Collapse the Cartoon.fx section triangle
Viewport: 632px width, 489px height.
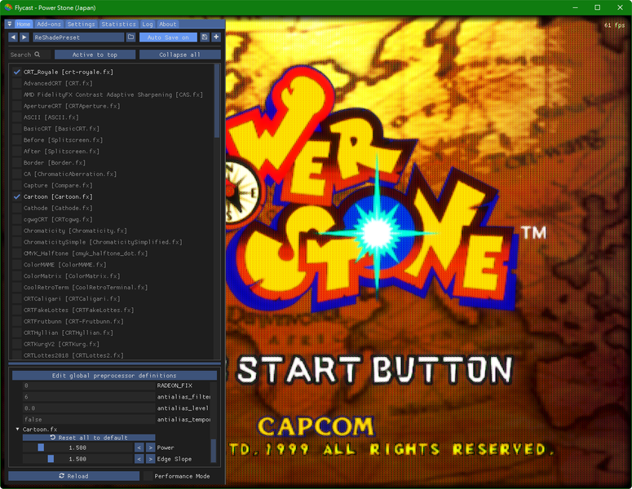pyautogui.click(x=17, y=429)
